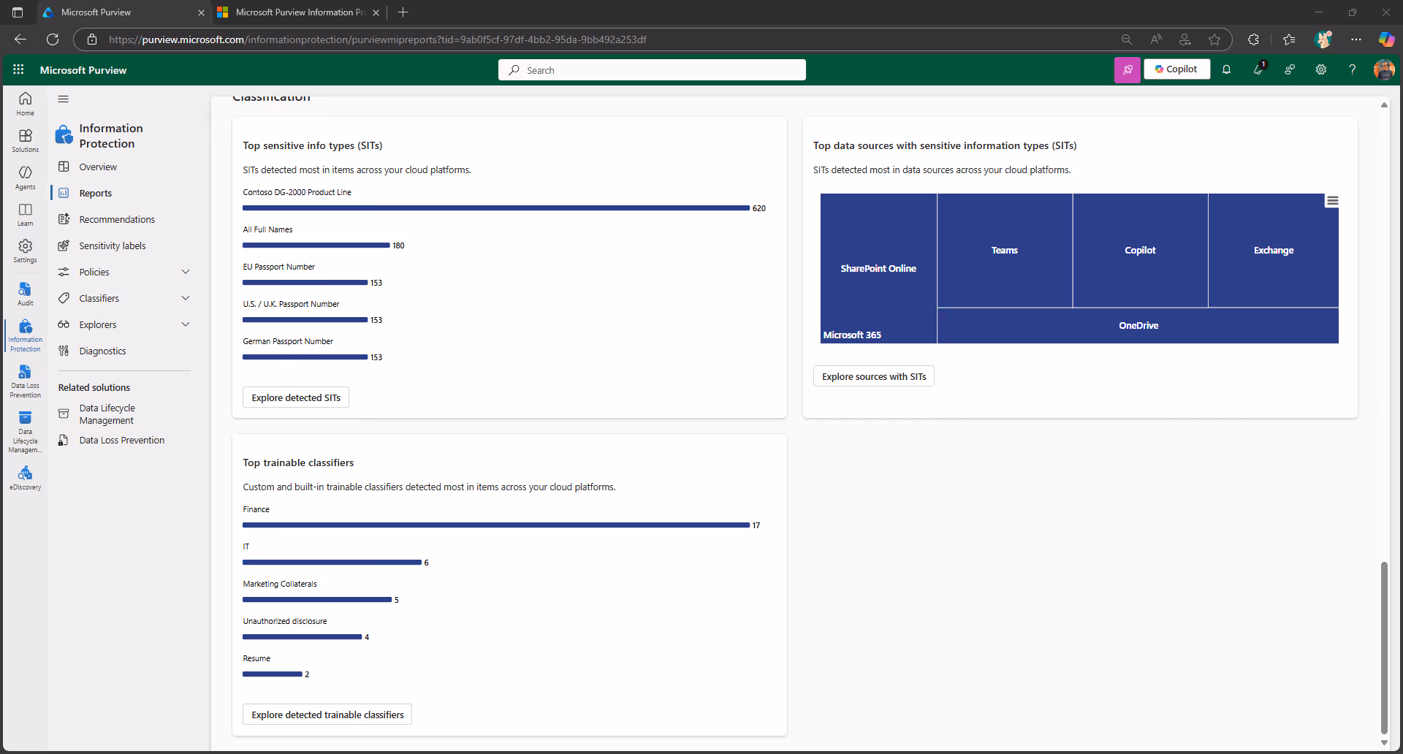This screenshot has height=754, width=1403.
Task: Open Edge tab actions menu icon
Action: coord(18,12)
